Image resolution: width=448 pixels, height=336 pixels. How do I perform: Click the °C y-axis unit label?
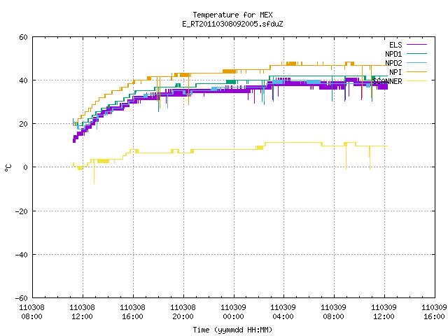(8, 168)
